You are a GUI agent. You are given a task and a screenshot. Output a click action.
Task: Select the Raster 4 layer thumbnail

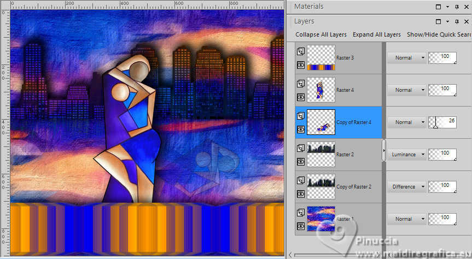[321, 90]
